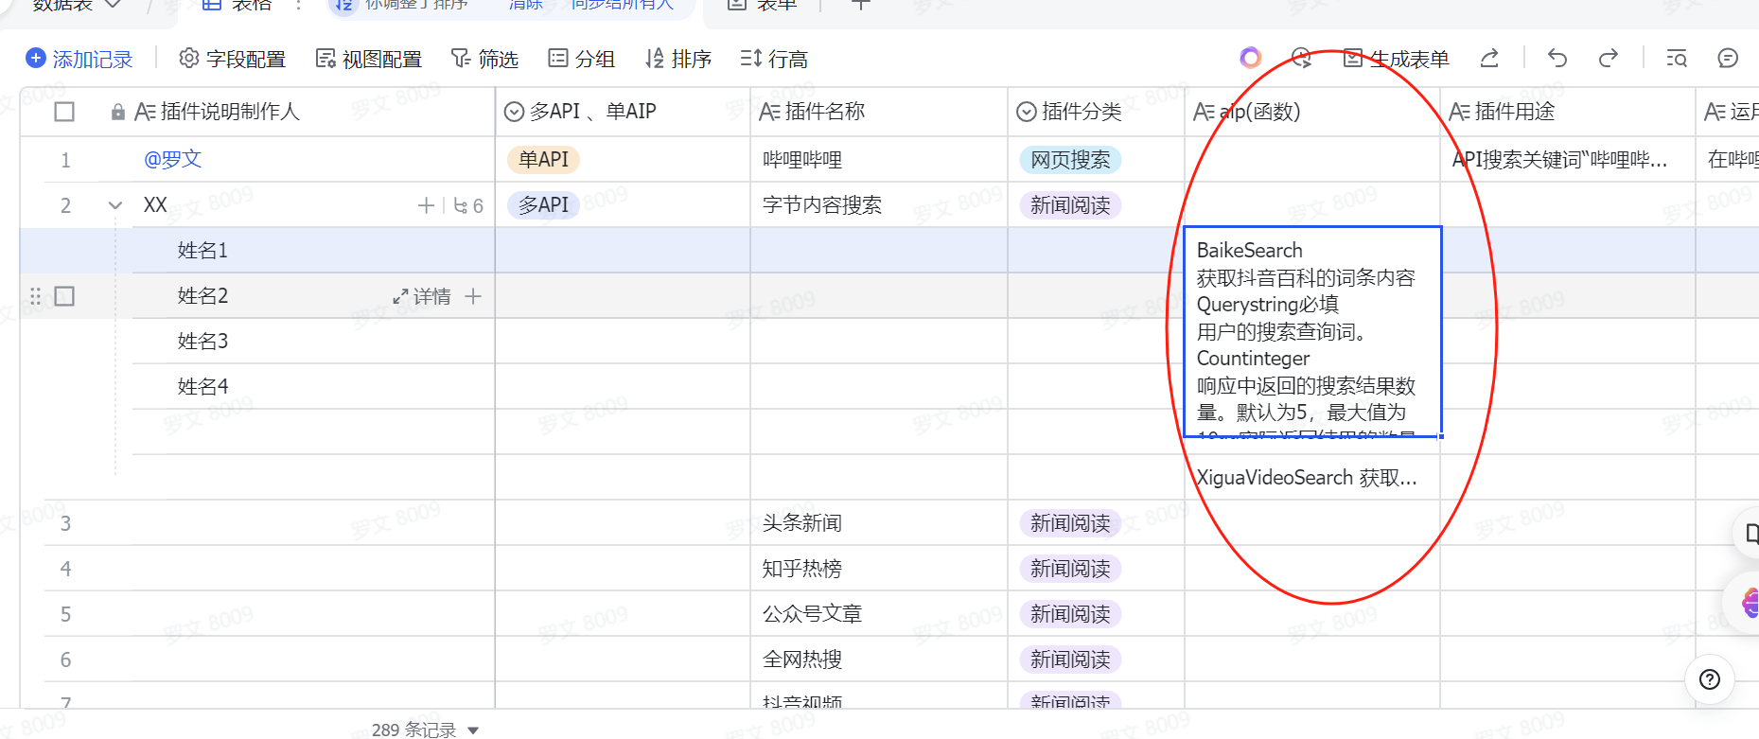The image size is (1759, 739).
Task: Click the 公众号文章 cell
Action: pos(879,613)
